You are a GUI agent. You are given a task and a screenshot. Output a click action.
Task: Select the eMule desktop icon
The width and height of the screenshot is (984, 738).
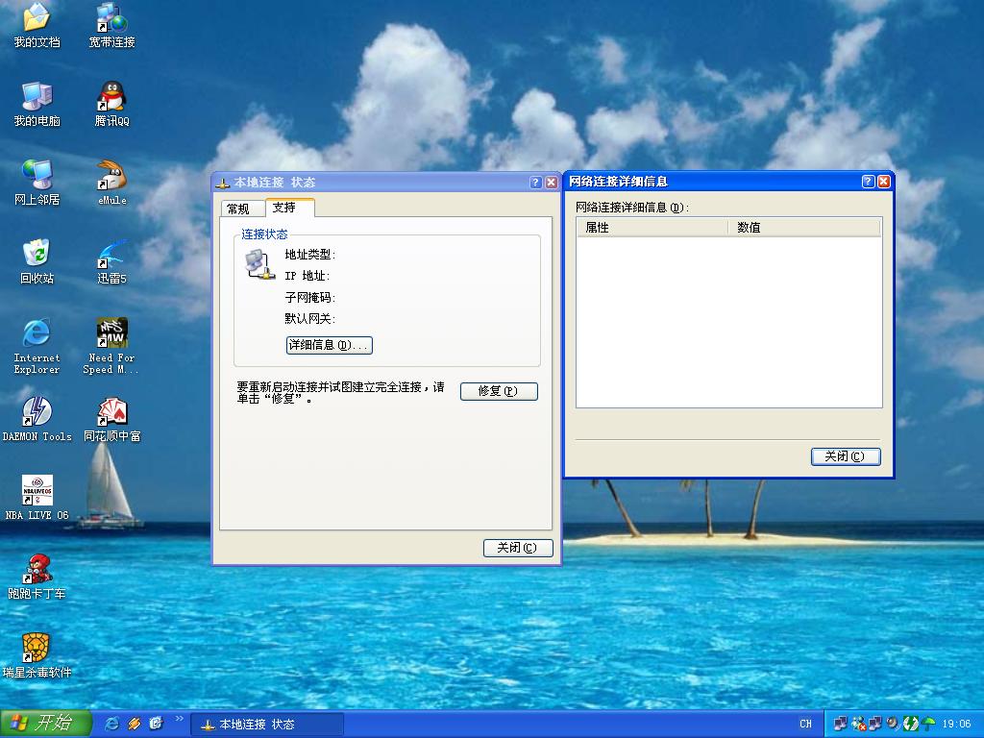[x=111, y=176]
